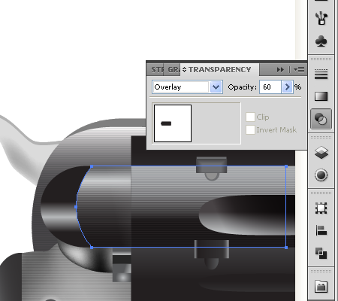
Task: Collapse panel using double-arrow icon
Action: point(280,70)
